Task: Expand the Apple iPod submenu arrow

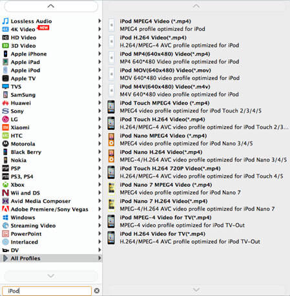Action: tap(99, 70)
